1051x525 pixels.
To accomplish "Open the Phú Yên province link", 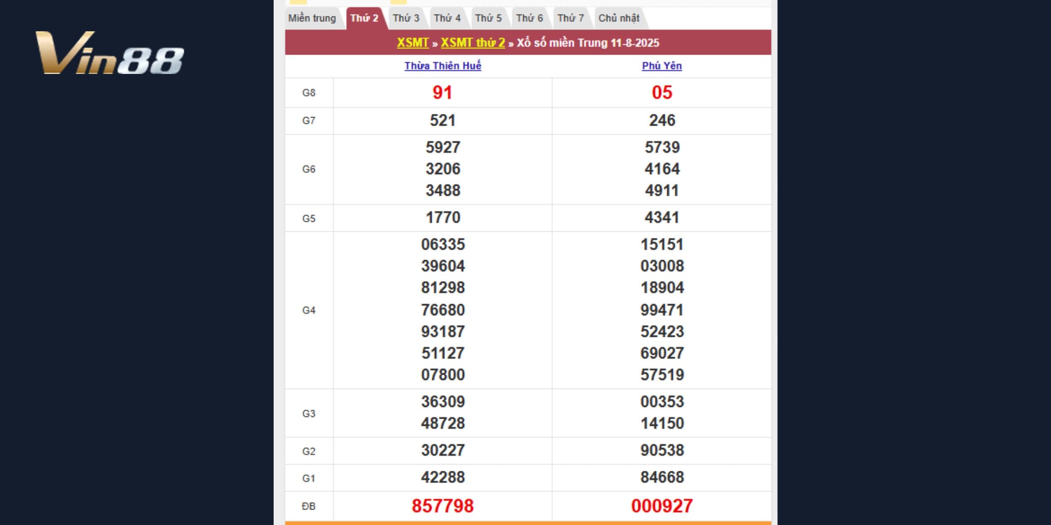I will click(662, 66).
